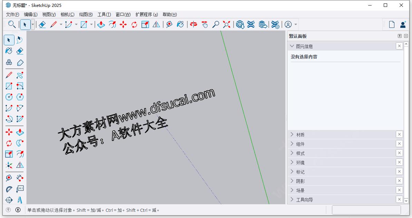Select the Scale tool in left palette
This screenshot has height=218, width=412.
pos(9,154)
